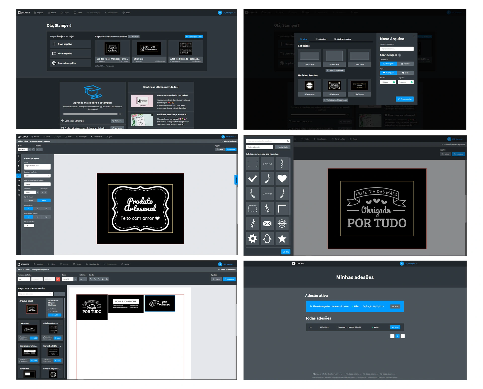Viewport: 483px width, 389px height.
Task: Open the Arquivo menu on the home screen
Action: pos(38,13)
